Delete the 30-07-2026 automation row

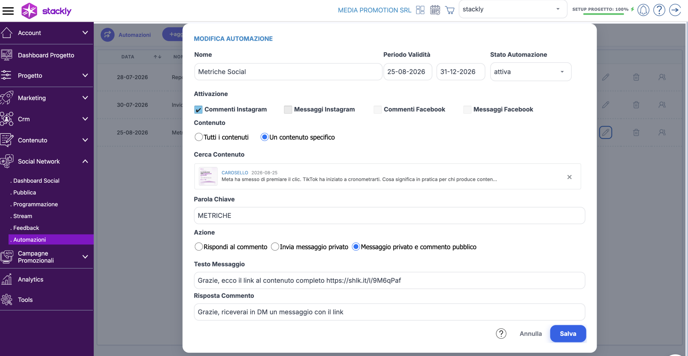[x=636, y=105]
